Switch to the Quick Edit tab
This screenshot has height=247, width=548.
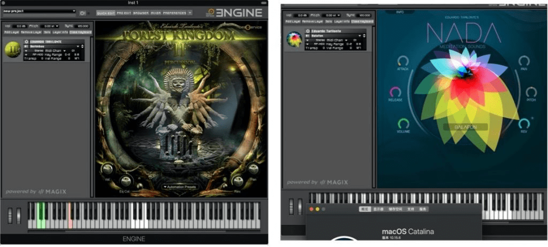click(106, 13)
